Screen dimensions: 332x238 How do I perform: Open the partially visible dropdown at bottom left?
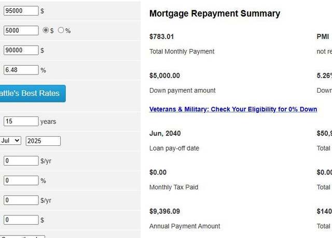pos(22,237)
